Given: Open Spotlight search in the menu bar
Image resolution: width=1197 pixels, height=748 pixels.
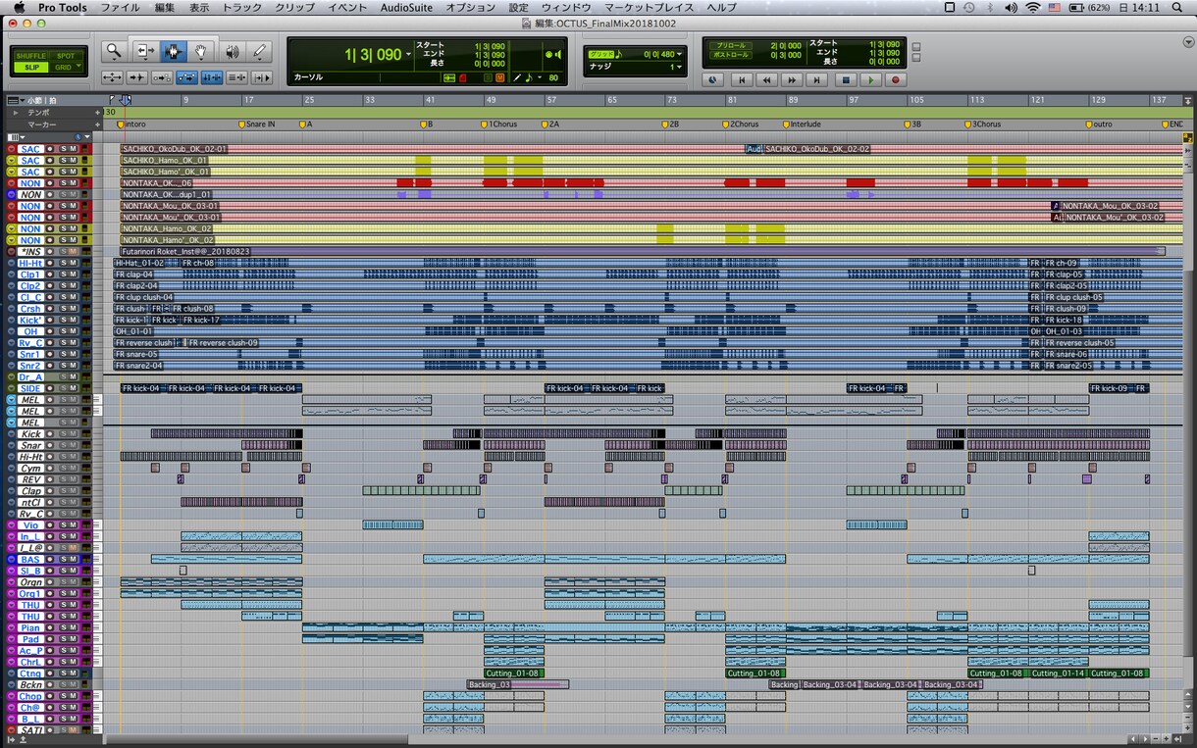Looking at the screenshot, I should 1178,7.
